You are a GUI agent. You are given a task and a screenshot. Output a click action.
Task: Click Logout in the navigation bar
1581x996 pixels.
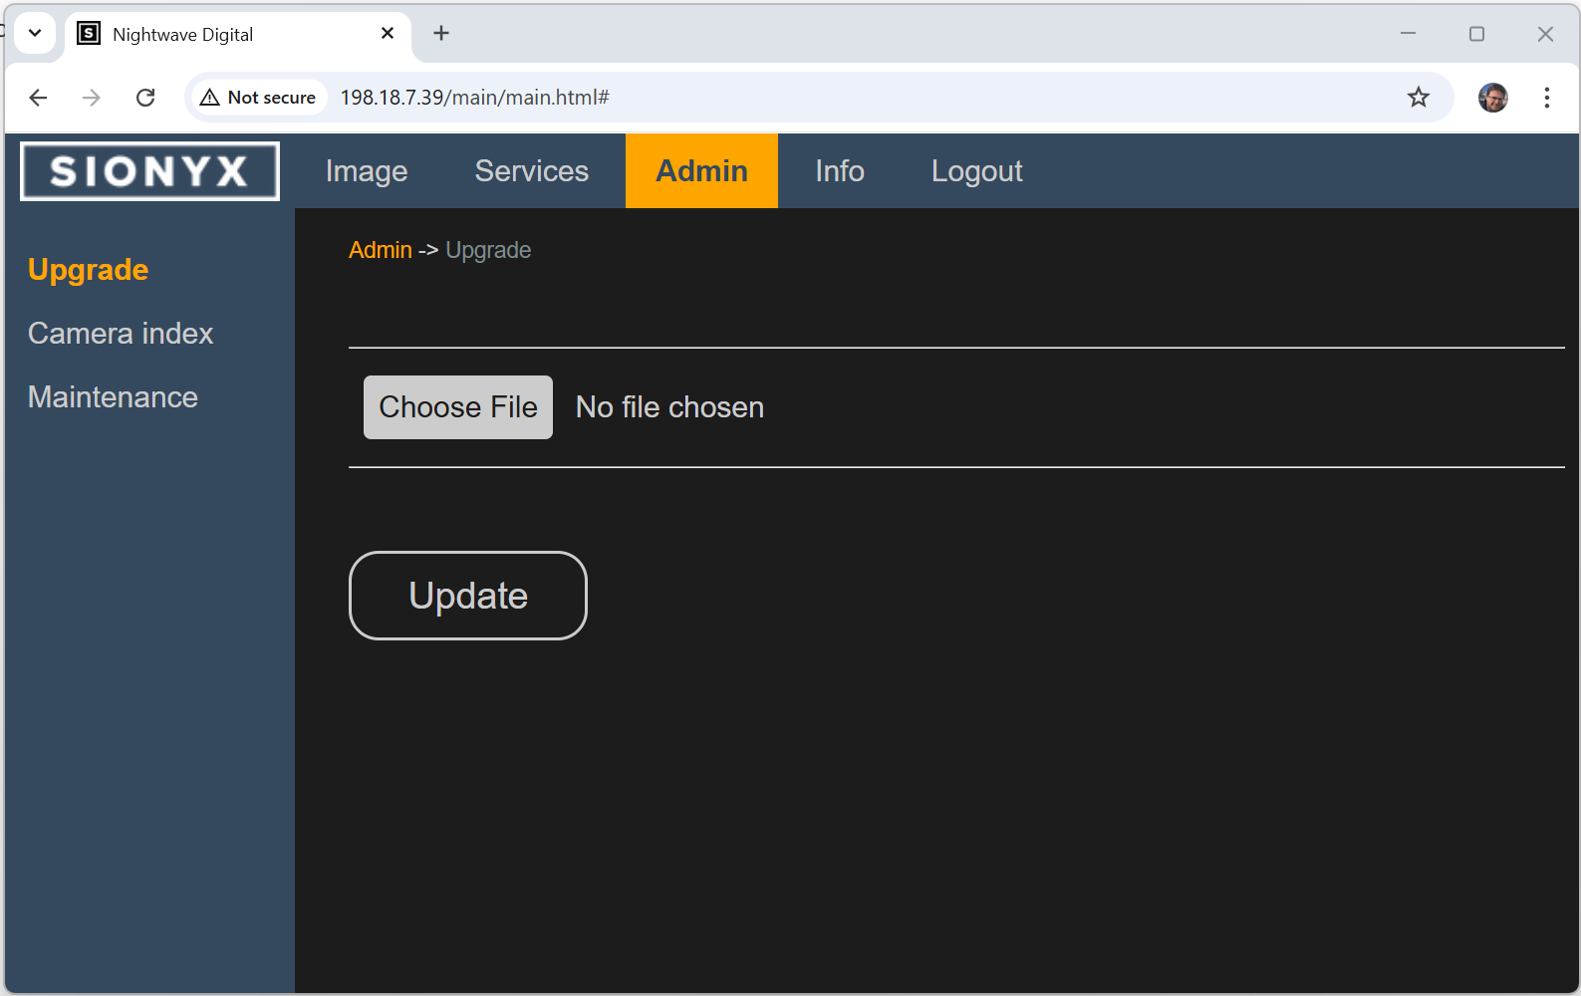[976, 171]
